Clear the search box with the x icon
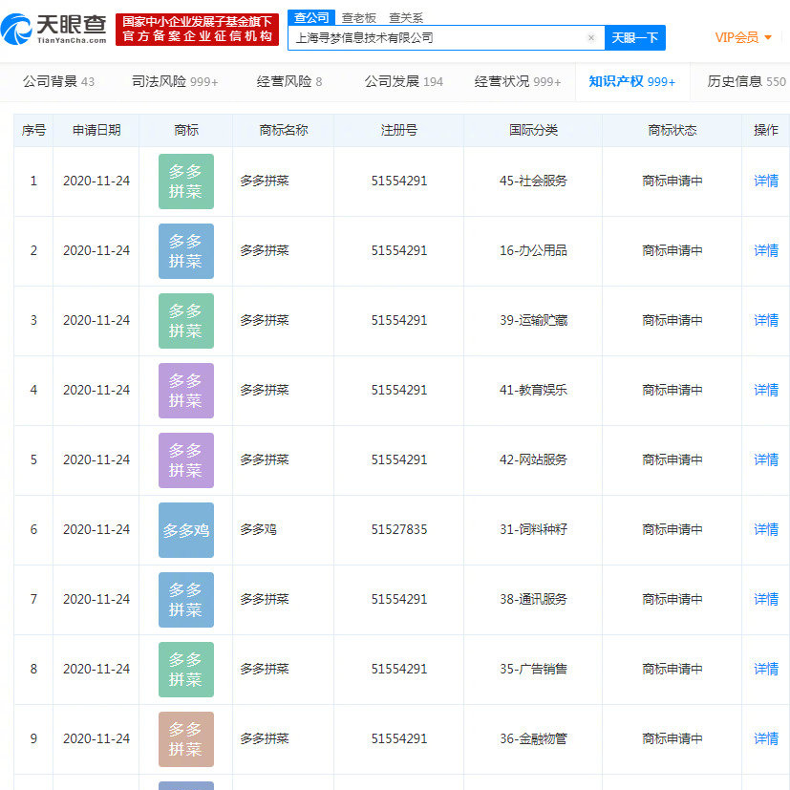This screenshot has width=790, height=790. (591, 38)
